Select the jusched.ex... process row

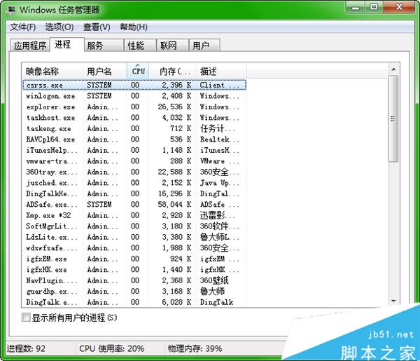click(134, 183)
